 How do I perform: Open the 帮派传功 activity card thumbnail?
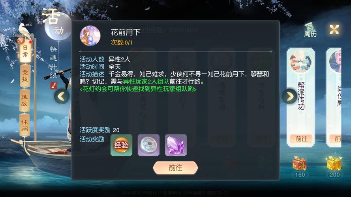pos(300,61)
